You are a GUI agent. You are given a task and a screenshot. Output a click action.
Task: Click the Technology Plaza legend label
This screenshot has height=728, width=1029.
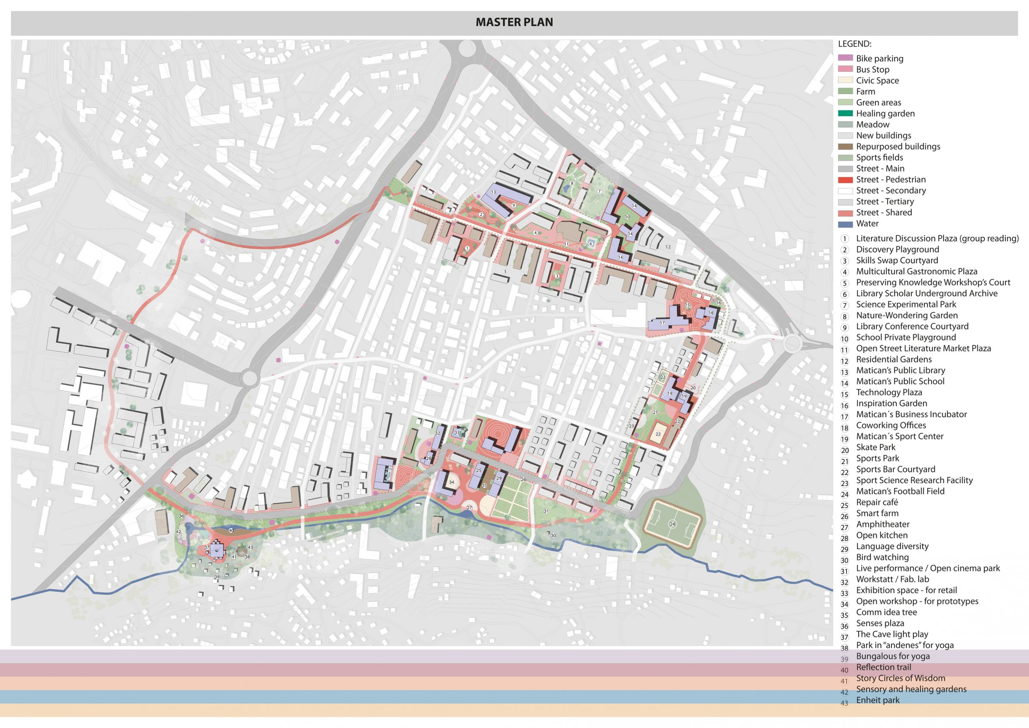click(889, 392)
